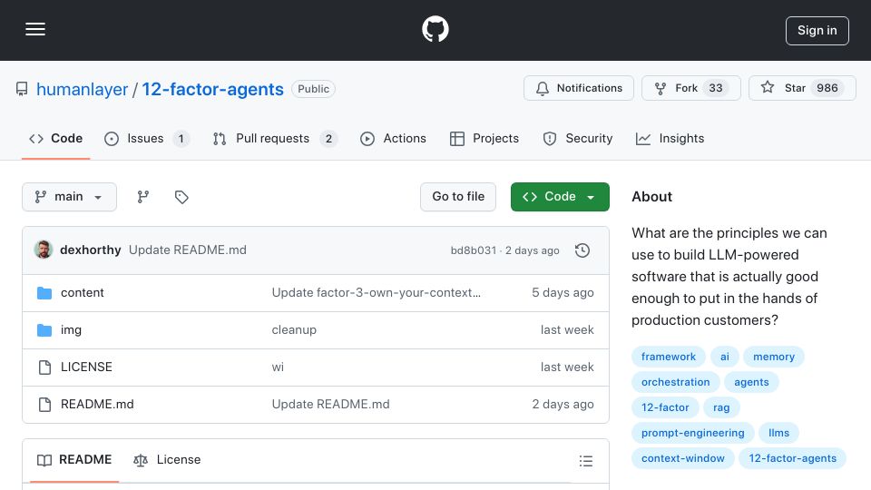Click the LICENSE file icon
871x490 pixels.
click(x=44, y=367)
